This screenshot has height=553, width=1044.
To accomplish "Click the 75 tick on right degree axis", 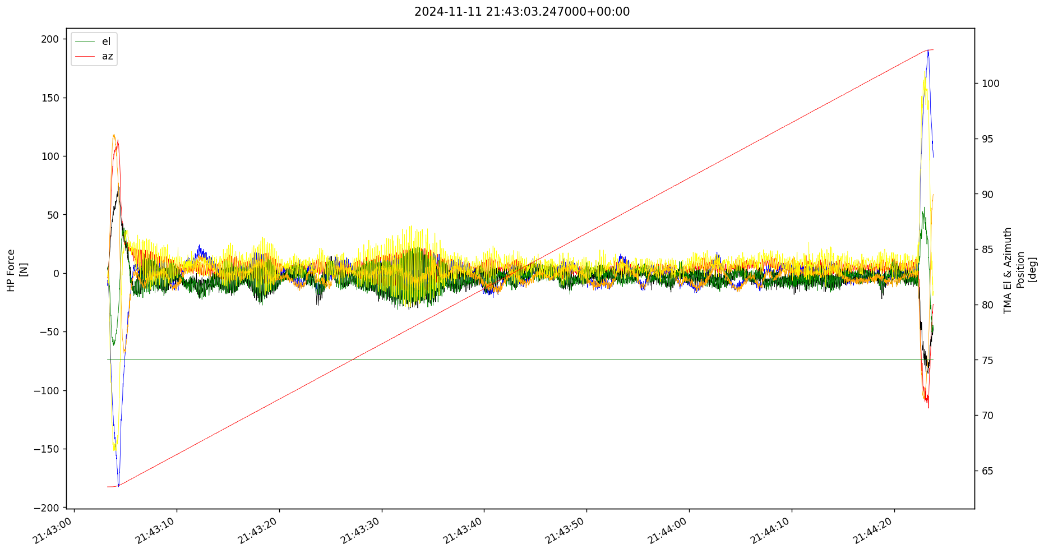I will 987,360.
